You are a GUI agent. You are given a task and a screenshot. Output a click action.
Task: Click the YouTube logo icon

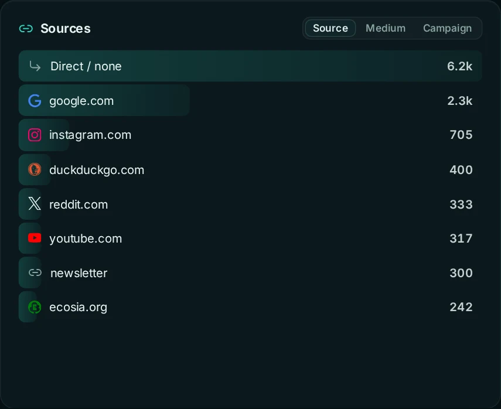35,238
